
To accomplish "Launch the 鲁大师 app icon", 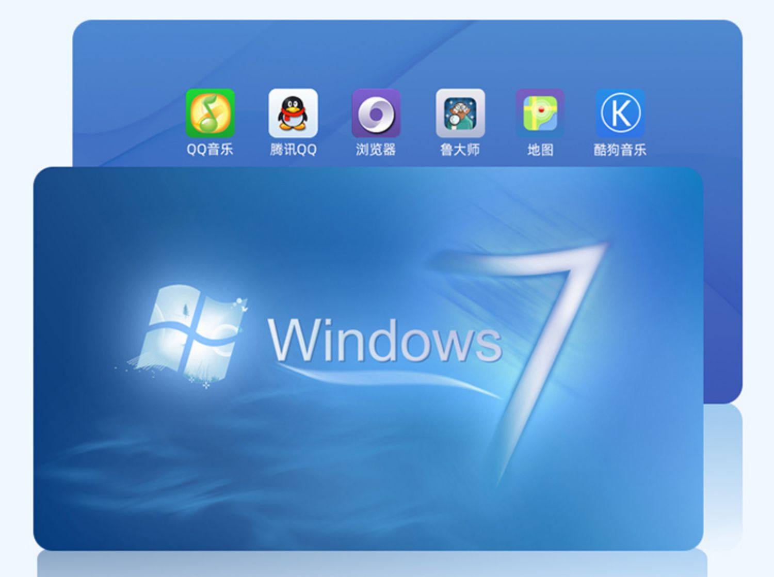I will pyautogui.click(x=460, y=113).
